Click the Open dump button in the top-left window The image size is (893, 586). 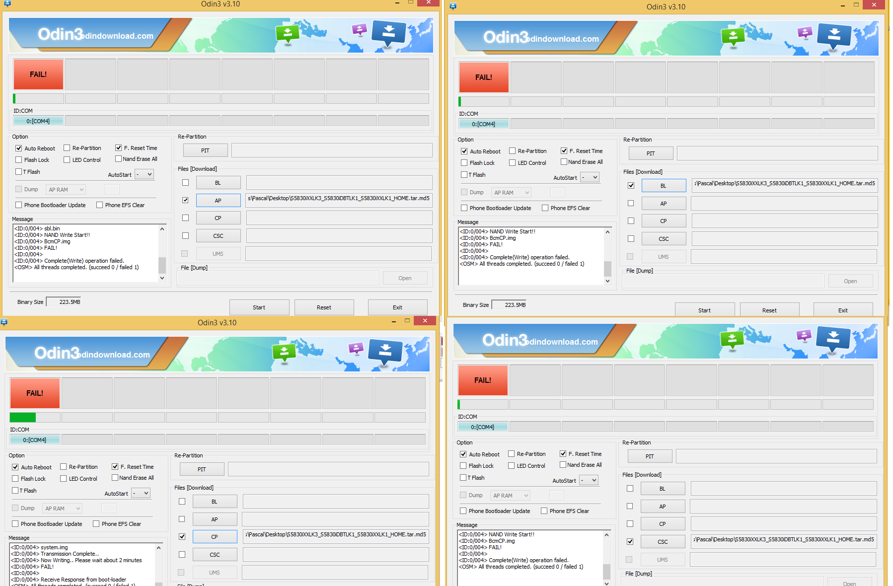tap(405, 278)
